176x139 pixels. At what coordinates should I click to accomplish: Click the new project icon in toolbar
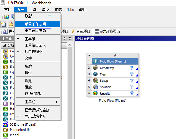point(4,24)
